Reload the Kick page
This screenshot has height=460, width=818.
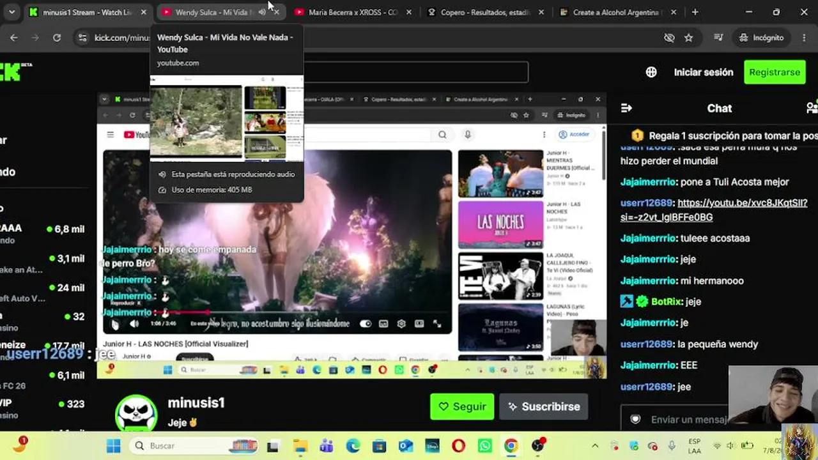point(57,38)
